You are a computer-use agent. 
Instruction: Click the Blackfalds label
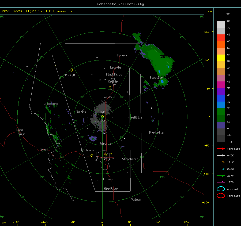click(114, 74)
